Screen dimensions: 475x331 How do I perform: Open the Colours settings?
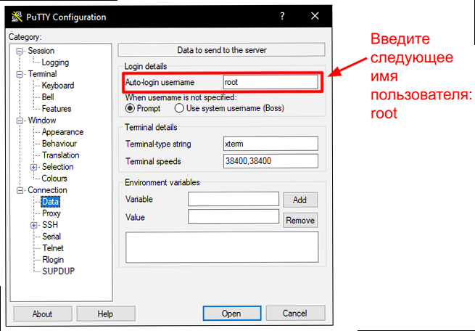(x=54, y=179)
